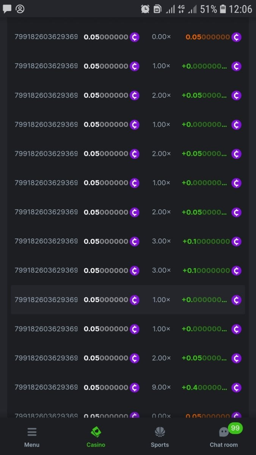Tap the profile circle status bar icon

pos(20,9)
